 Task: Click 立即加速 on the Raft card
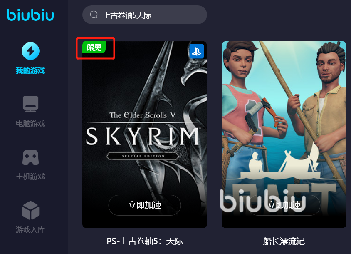pos(284,205)
